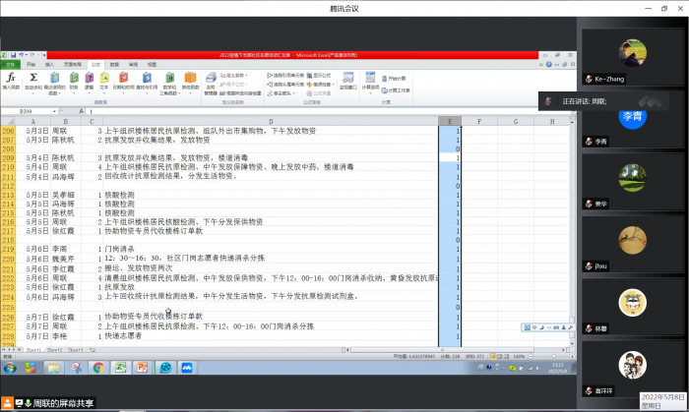Open Calculation Options ribbon icon

pos(370,83)
